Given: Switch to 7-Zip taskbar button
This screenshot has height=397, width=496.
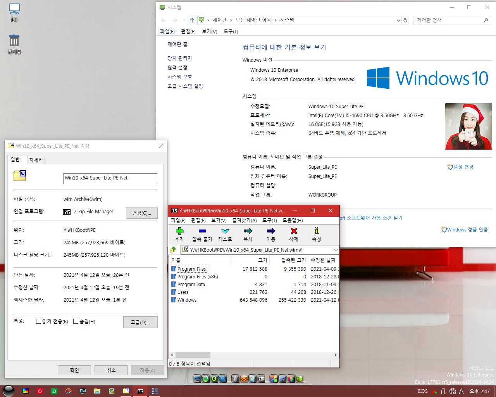Looking at the screenshot, I should [140, 391].
